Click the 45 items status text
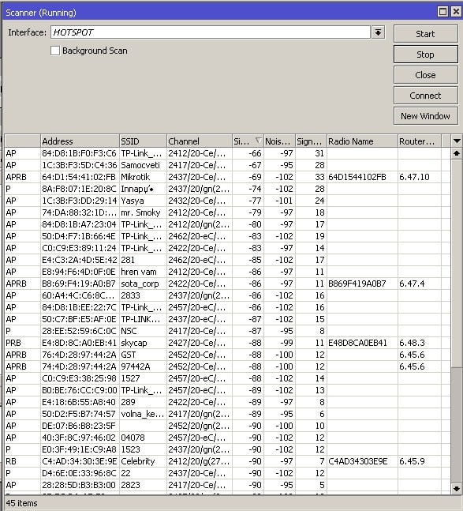This screenshot has height=511, width=463. (21, 503)
